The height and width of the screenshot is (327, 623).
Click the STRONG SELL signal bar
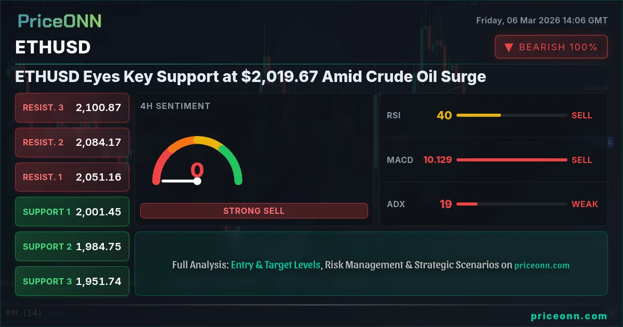254,211
